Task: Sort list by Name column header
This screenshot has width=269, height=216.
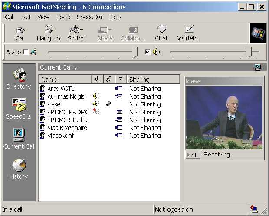Action: pyautogui.click(x=65, y=80)
